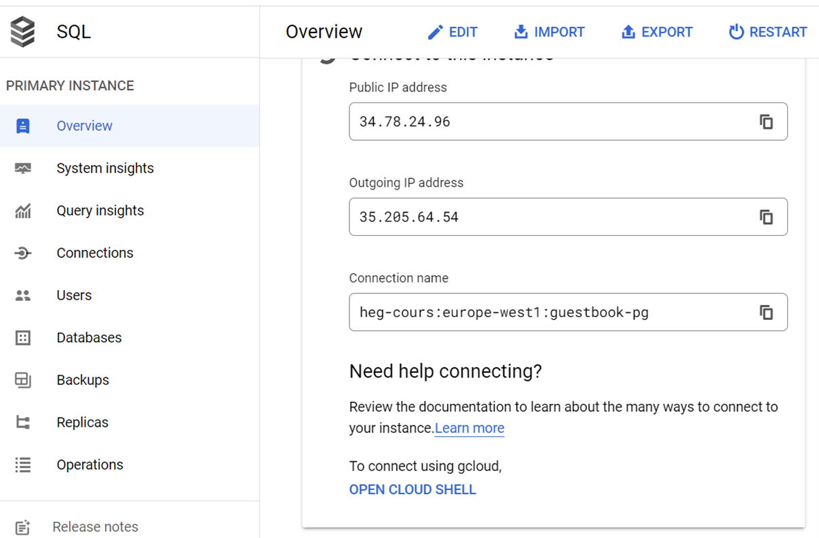
Task: Click the System insights monitor icon
Action: point(23,168)
